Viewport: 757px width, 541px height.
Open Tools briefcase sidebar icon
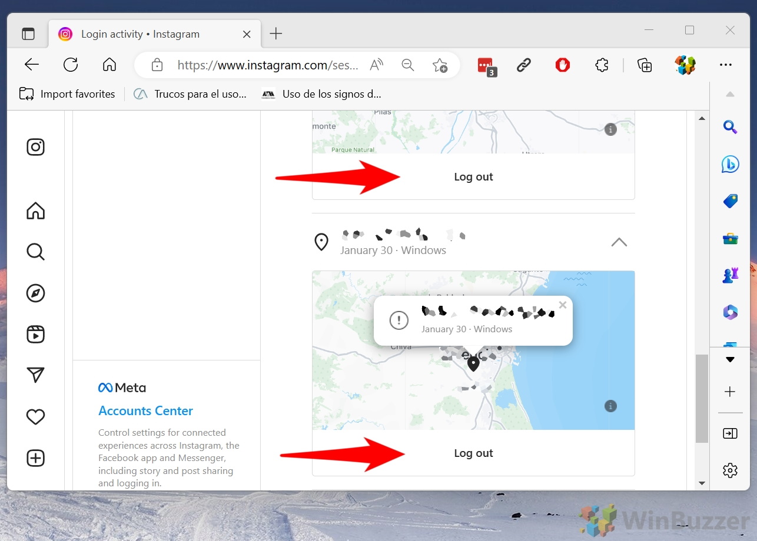tap(730, 238)
